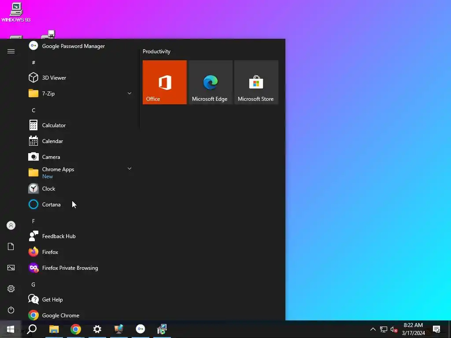Image resolution: width=451 pixels, height=338 pixels.
Task: Open Get Help app
Action: (81, 299)
